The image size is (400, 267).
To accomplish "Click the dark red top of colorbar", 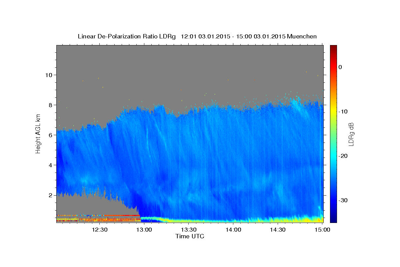I will pyautogui.click(x=333, y=47).
